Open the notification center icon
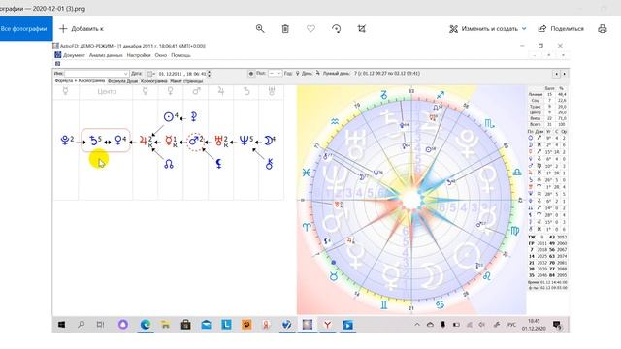This screenshot has width=621, height=349. click(x=557, y=325)
